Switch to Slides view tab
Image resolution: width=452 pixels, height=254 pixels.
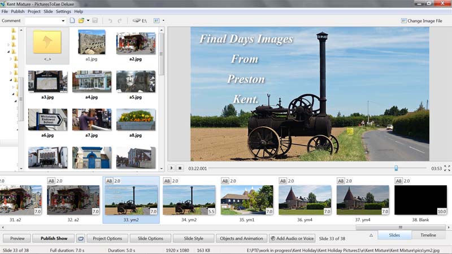point(394,235)
